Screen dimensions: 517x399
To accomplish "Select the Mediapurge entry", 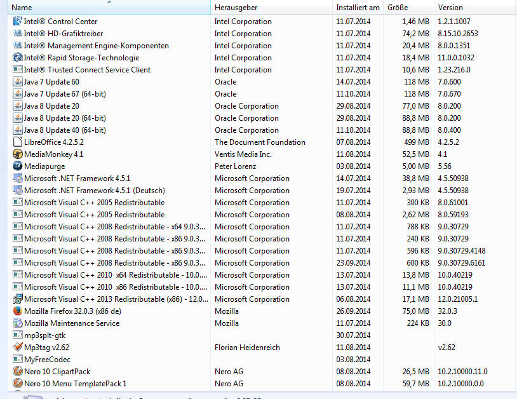I will tap(44, 166).
